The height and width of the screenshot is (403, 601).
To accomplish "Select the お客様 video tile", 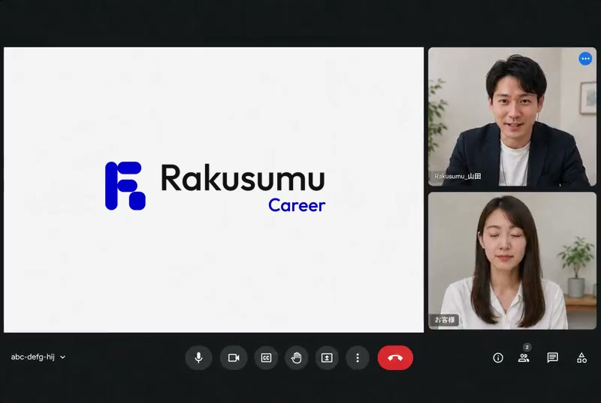I will (x=512, y=261).
